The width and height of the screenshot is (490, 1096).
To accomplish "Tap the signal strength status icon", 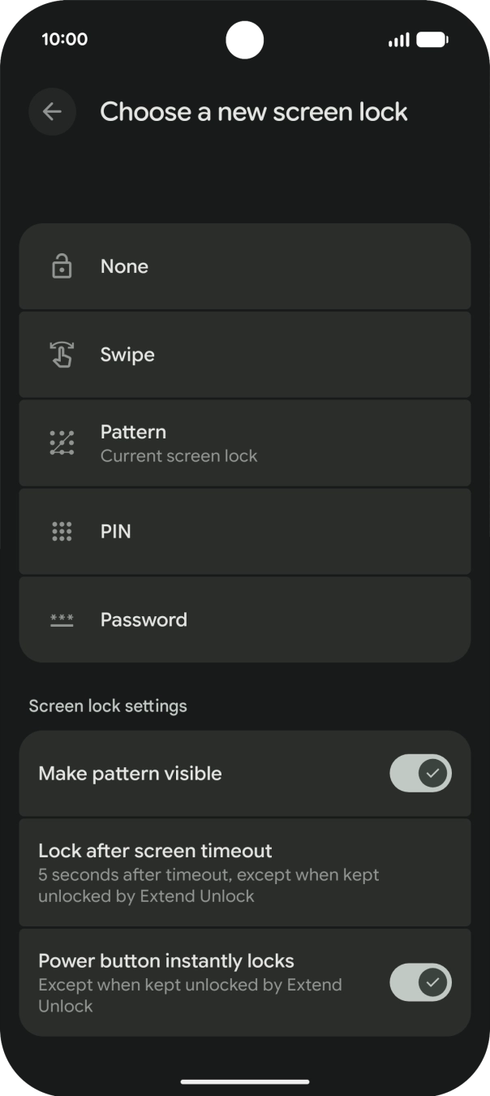I will point(398,40).
